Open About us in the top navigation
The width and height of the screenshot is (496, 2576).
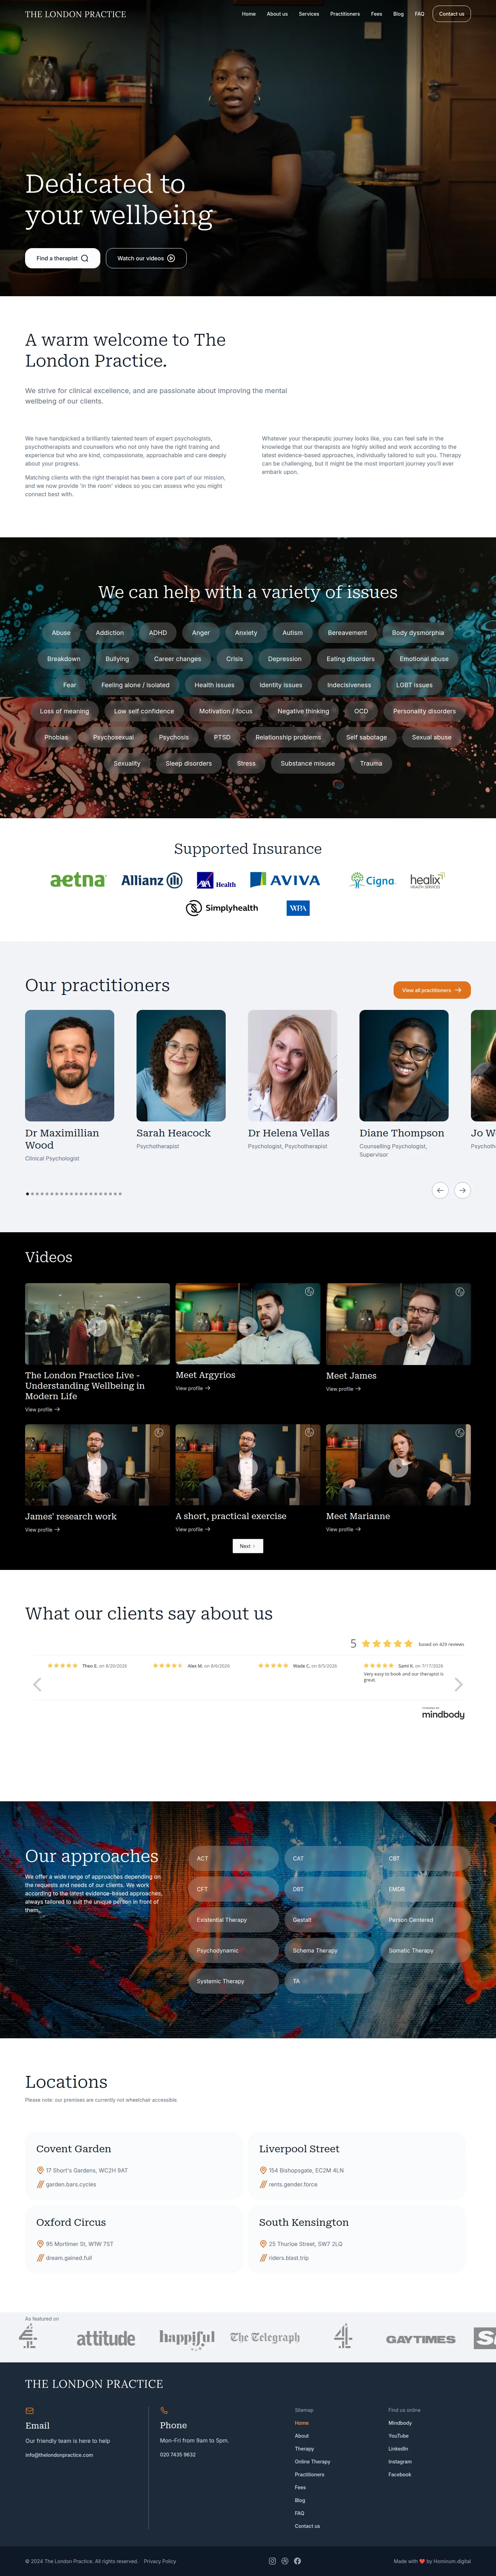coord(277,14)
